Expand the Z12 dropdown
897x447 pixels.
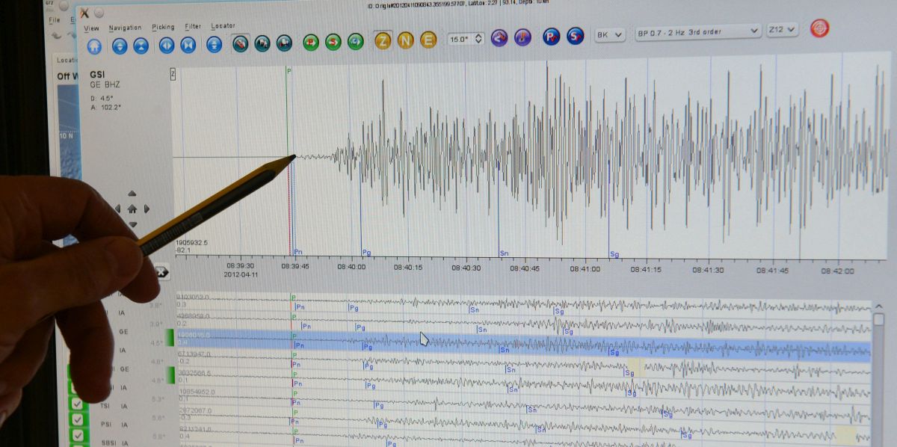click(x=782, y=30)
